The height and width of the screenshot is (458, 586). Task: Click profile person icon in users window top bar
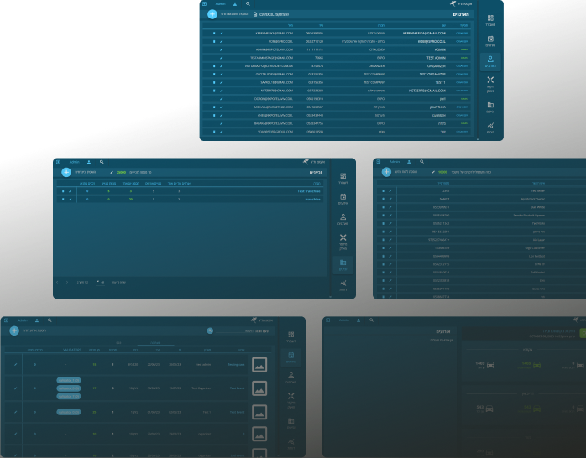pyautogui.click(x=235, y=3)
